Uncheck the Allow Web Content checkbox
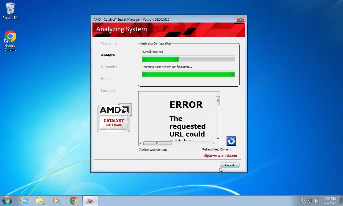 pyautogui.click(x=140, y=150)
